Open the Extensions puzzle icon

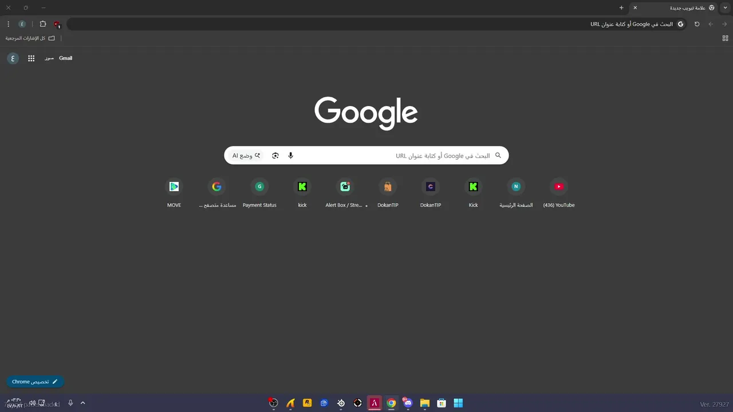(x=43, y=24)
